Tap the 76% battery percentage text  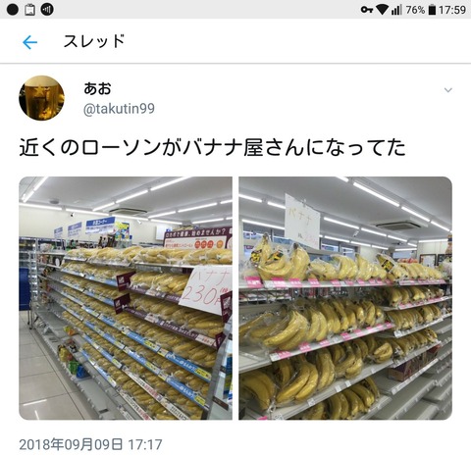click(415, 10)
